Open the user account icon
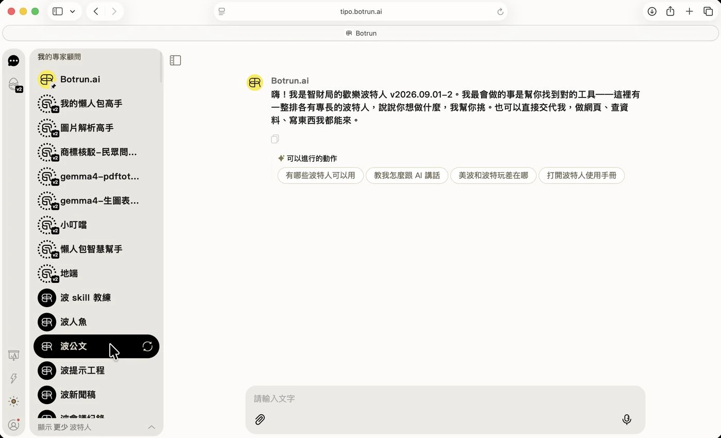Viewport: 721px width, 438px height. (14, 425)
